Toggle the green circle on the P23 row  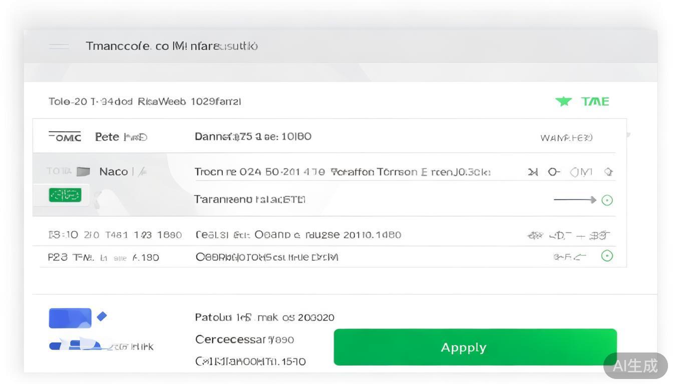607,256
